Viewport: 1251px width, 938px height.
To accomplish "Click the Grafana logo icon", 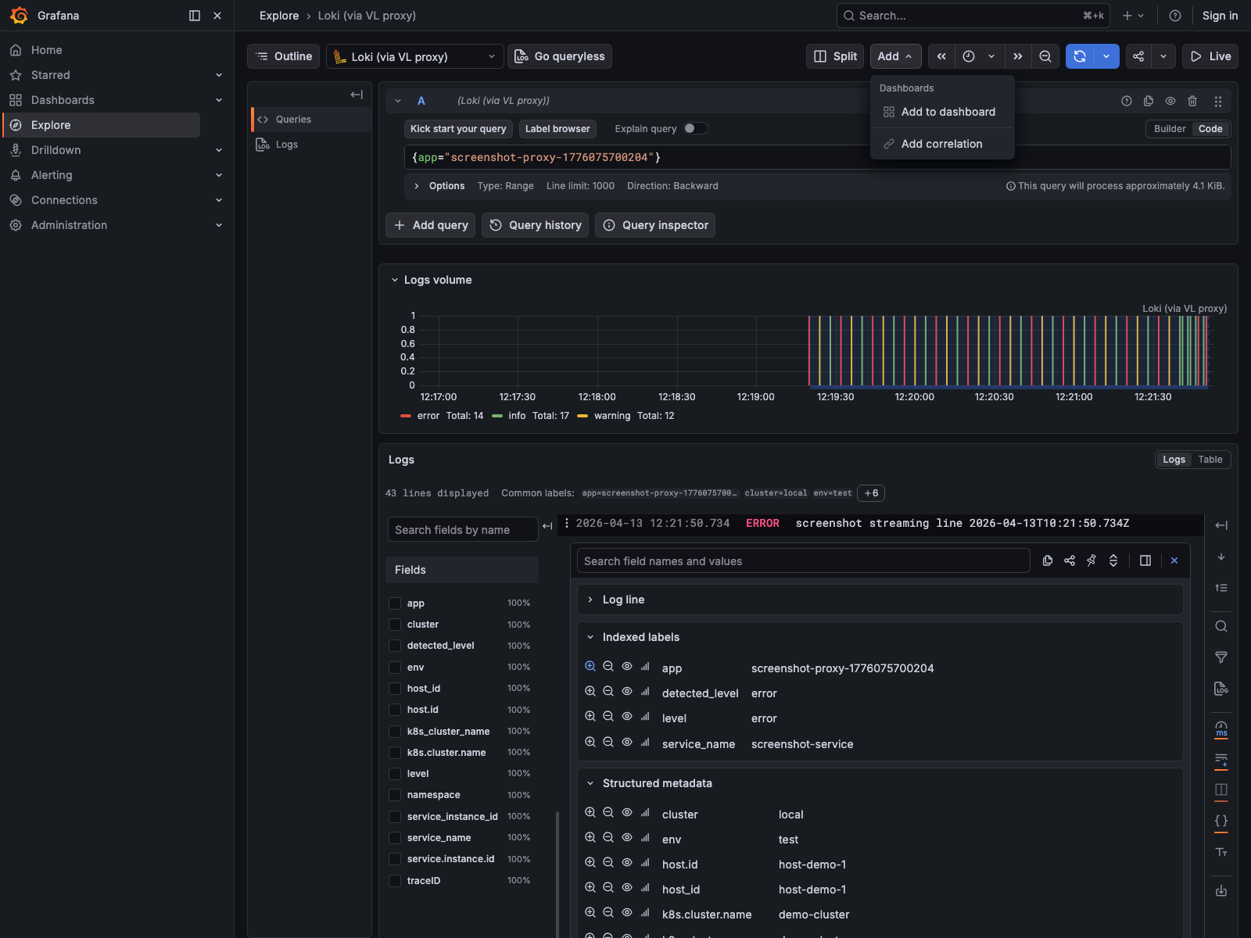I will [x=19, y=16].
